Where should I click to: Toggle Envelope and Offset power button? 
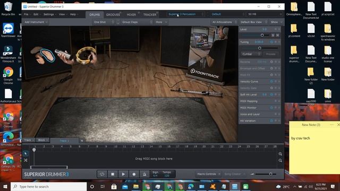(271, 68)
